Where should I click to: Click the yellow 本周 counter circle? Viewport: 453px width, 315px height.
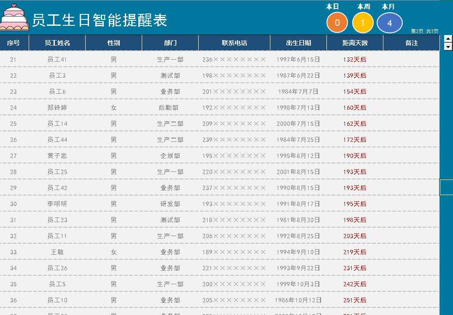click(363, 23)
